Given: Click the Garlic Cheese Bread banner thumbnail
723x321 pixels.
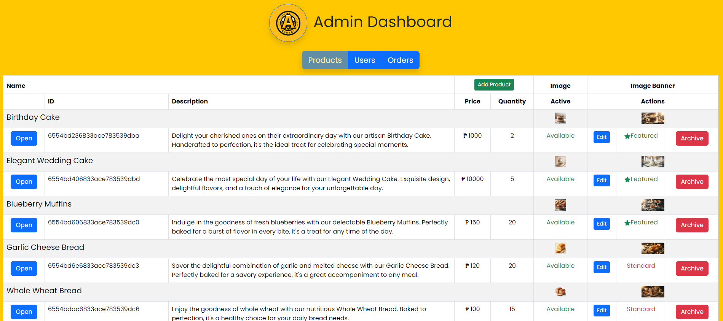Looking at the screenshot, I should [x=653, y=248].
